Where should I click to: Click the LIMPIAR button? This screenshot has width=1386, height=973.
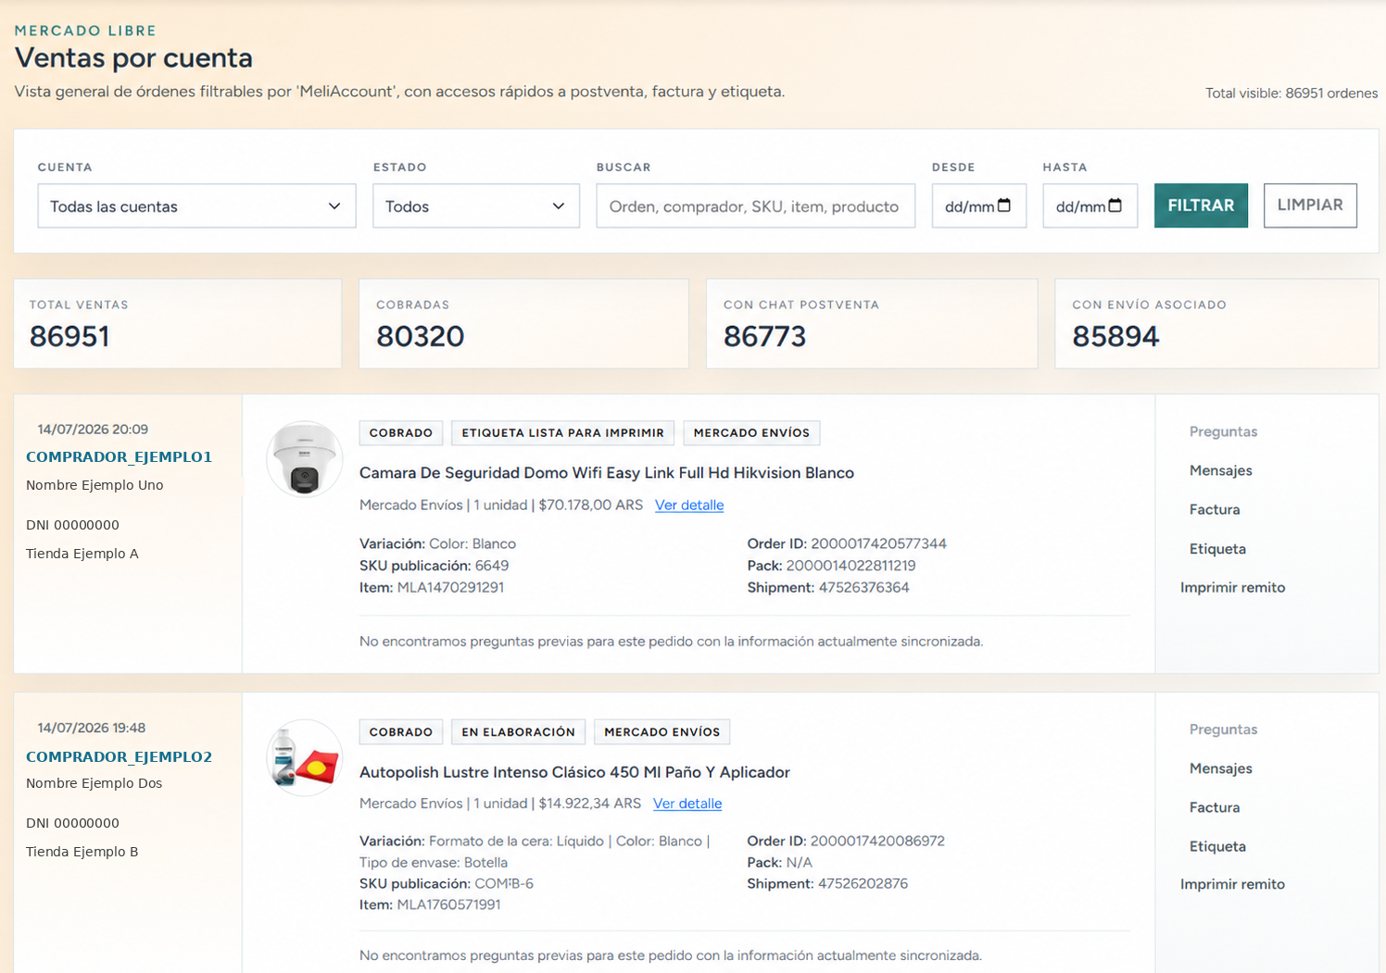point(1310,206)
